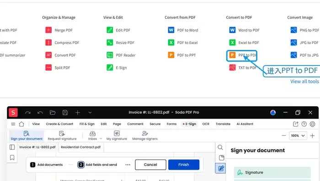This screenshot has width=320, height=181.
Task: Select Request signature tool
Action: pyautogui.click(x=62, y=136)
